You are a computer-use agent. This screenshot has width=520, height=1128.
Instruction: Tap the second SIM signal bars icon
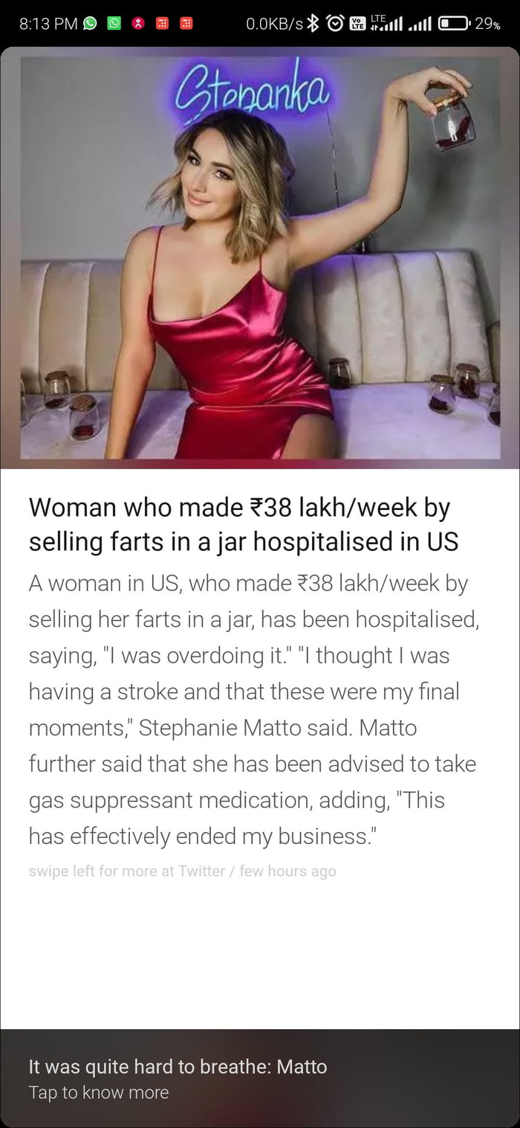click(420, 25)
